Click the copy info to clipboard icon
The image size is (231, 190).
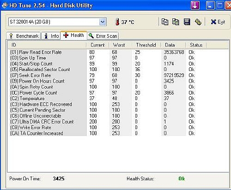click(x=165, y=22)
